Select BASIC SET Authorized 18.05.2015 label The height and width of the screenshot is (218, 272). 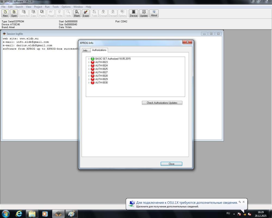tap(113, 59)
